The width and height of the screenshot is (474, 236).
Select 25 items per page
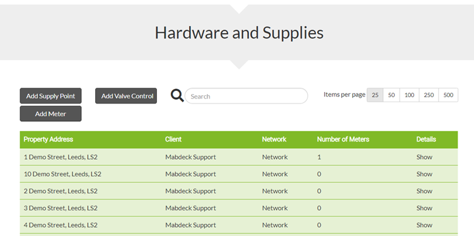click(x=375, y=95)
